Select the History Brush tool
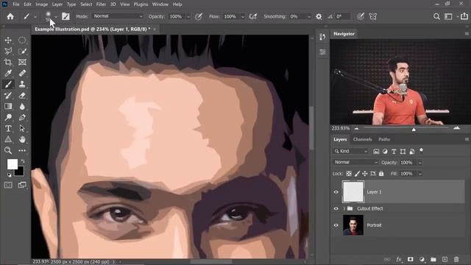 pos(8,95)
